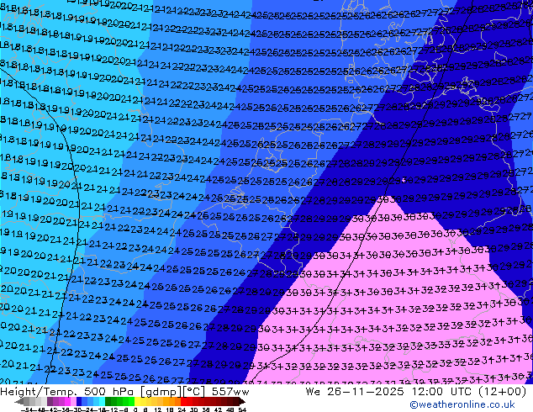The width and height of the screenshot is (533, 412).
Task: Click the dark maroon right arrow of the legend
Action: [x=242, y=401]
